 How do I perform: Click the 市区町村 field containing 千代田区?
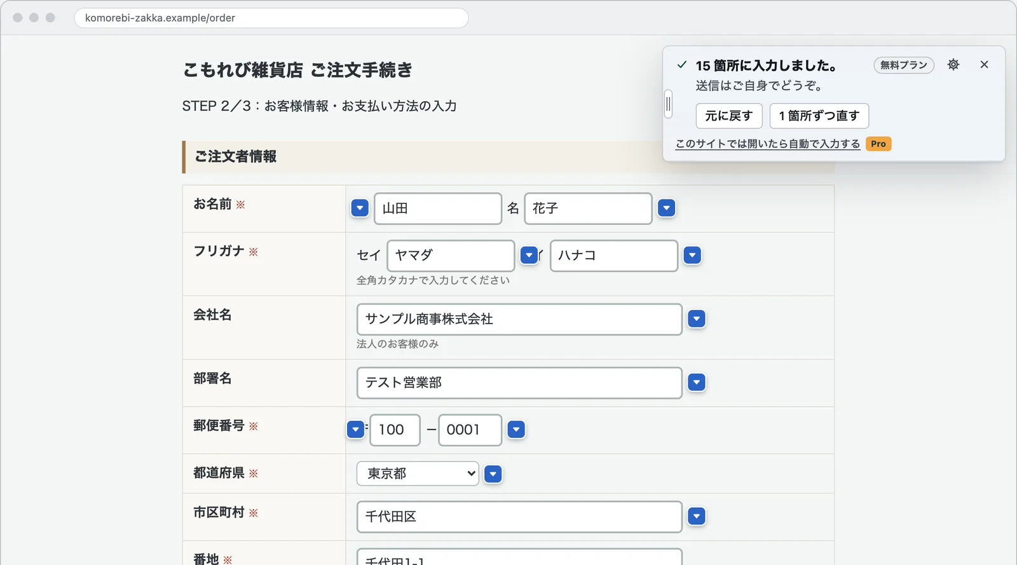point(519,517)
